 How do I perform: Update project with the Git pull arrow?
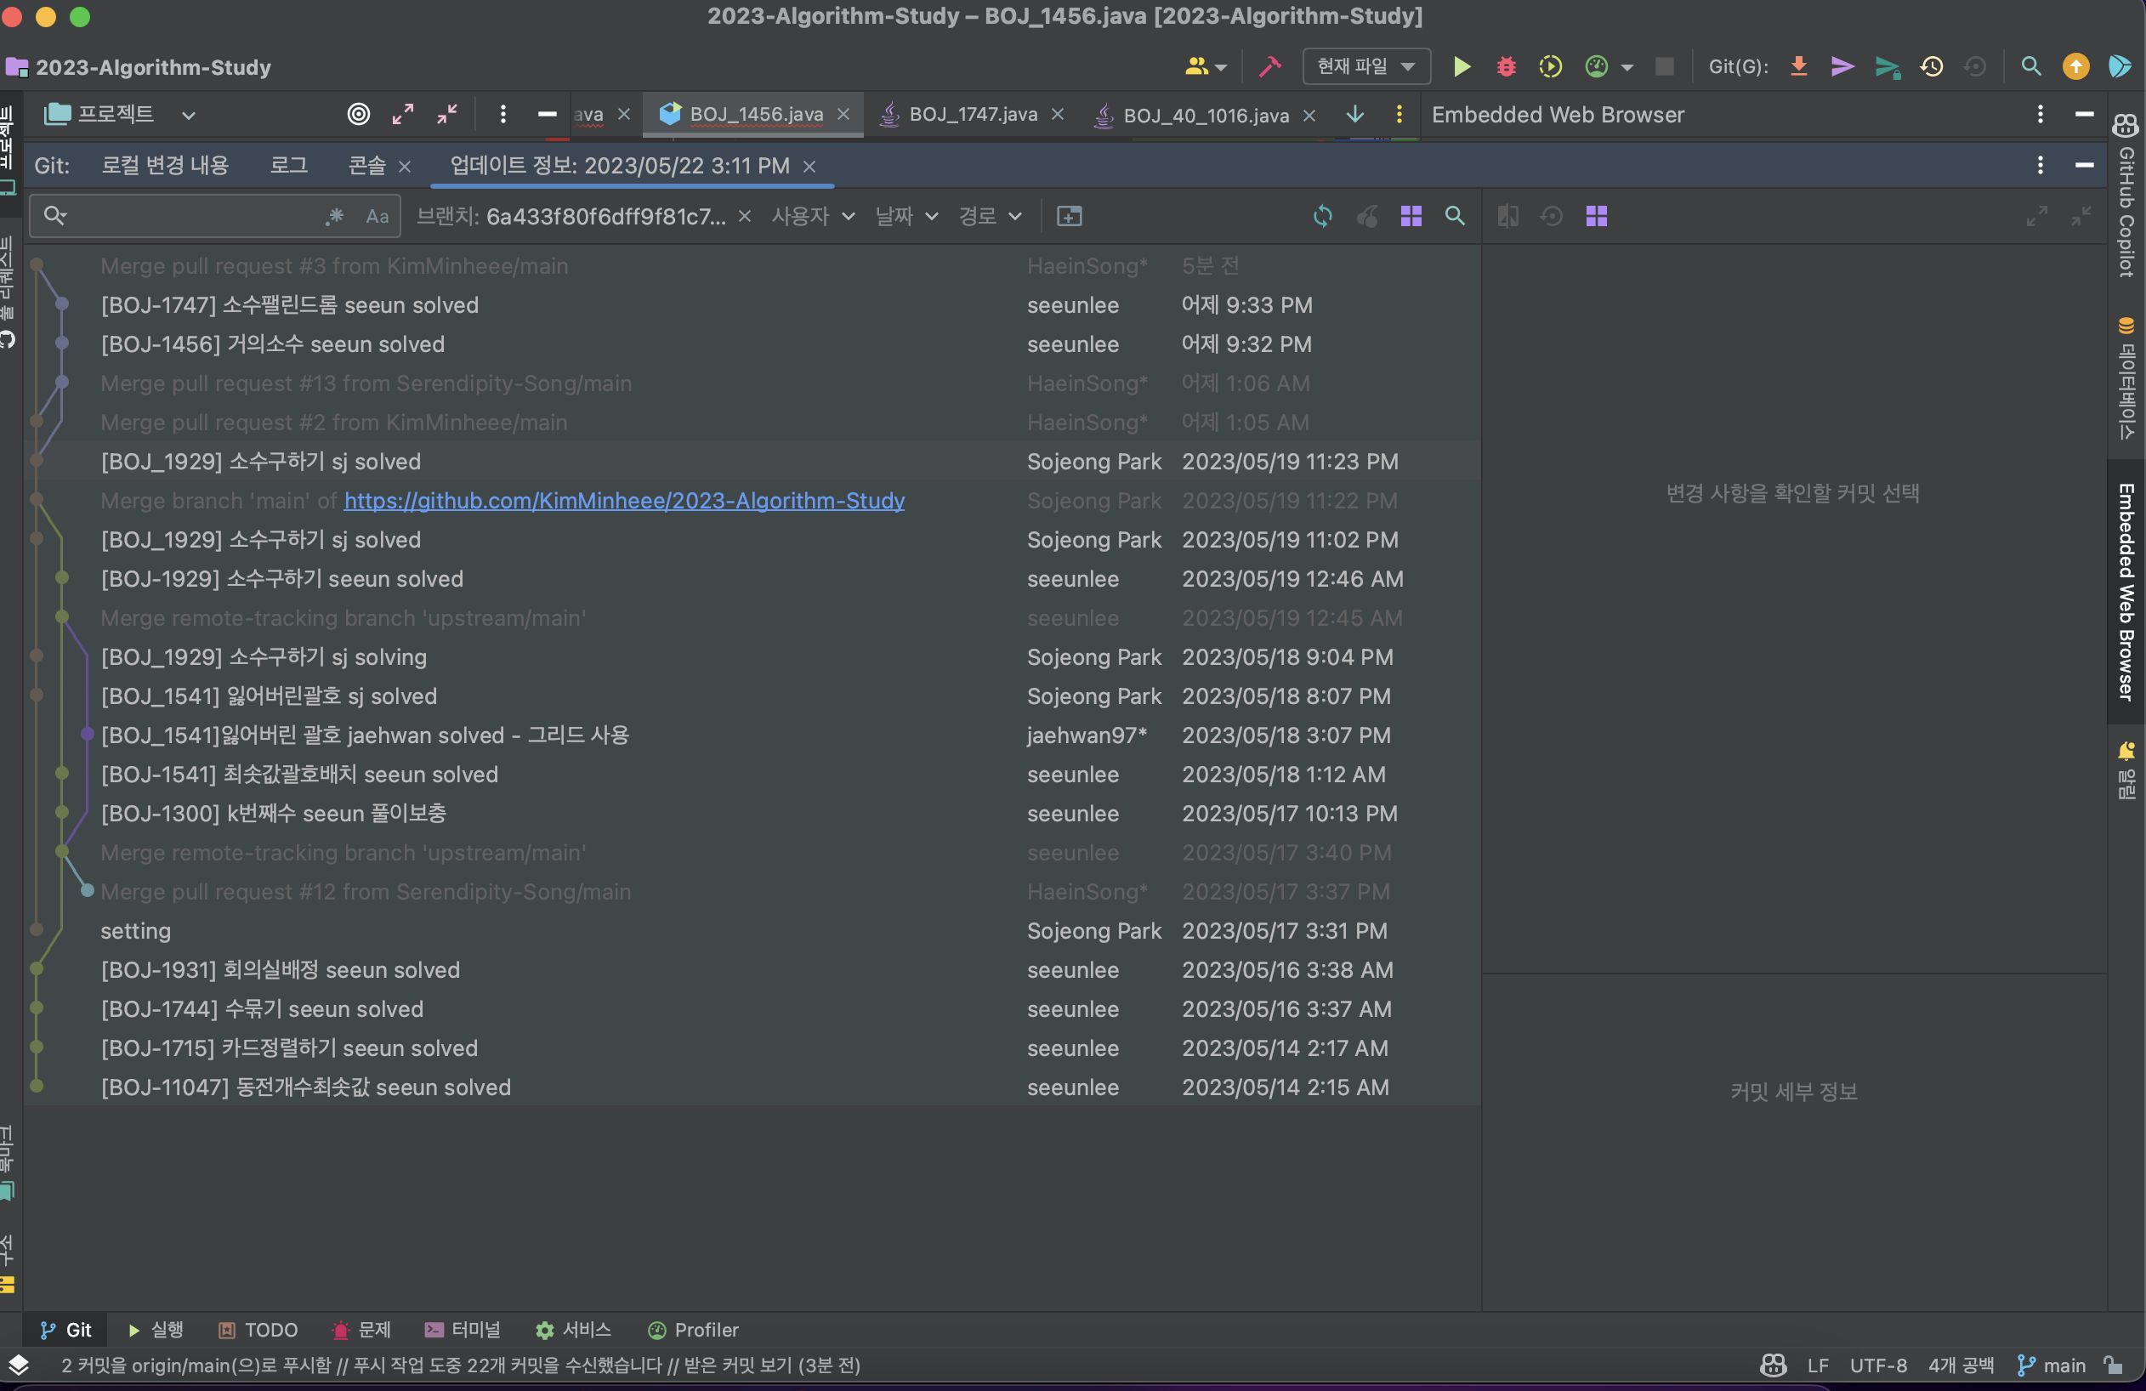(1798, 66)
